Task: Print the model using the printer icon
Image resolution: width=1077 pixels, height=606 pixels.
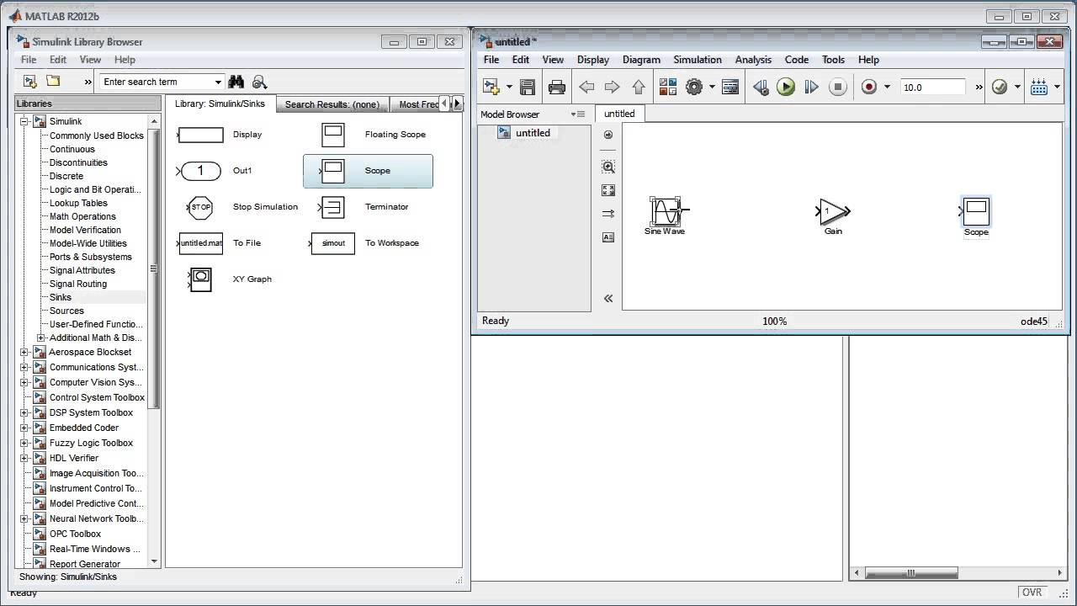Action: pyautogui.click(x=556, y=87)
